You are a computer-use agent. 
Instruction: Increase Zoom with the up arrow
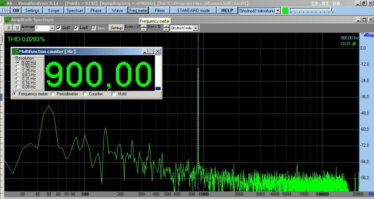point(144,26)
